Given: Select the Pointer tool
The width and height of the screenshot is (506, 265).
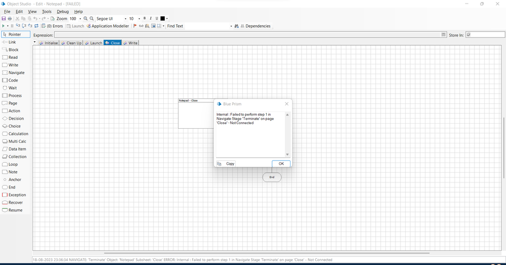Looking at the screenshot, I should tap(16, 34).
